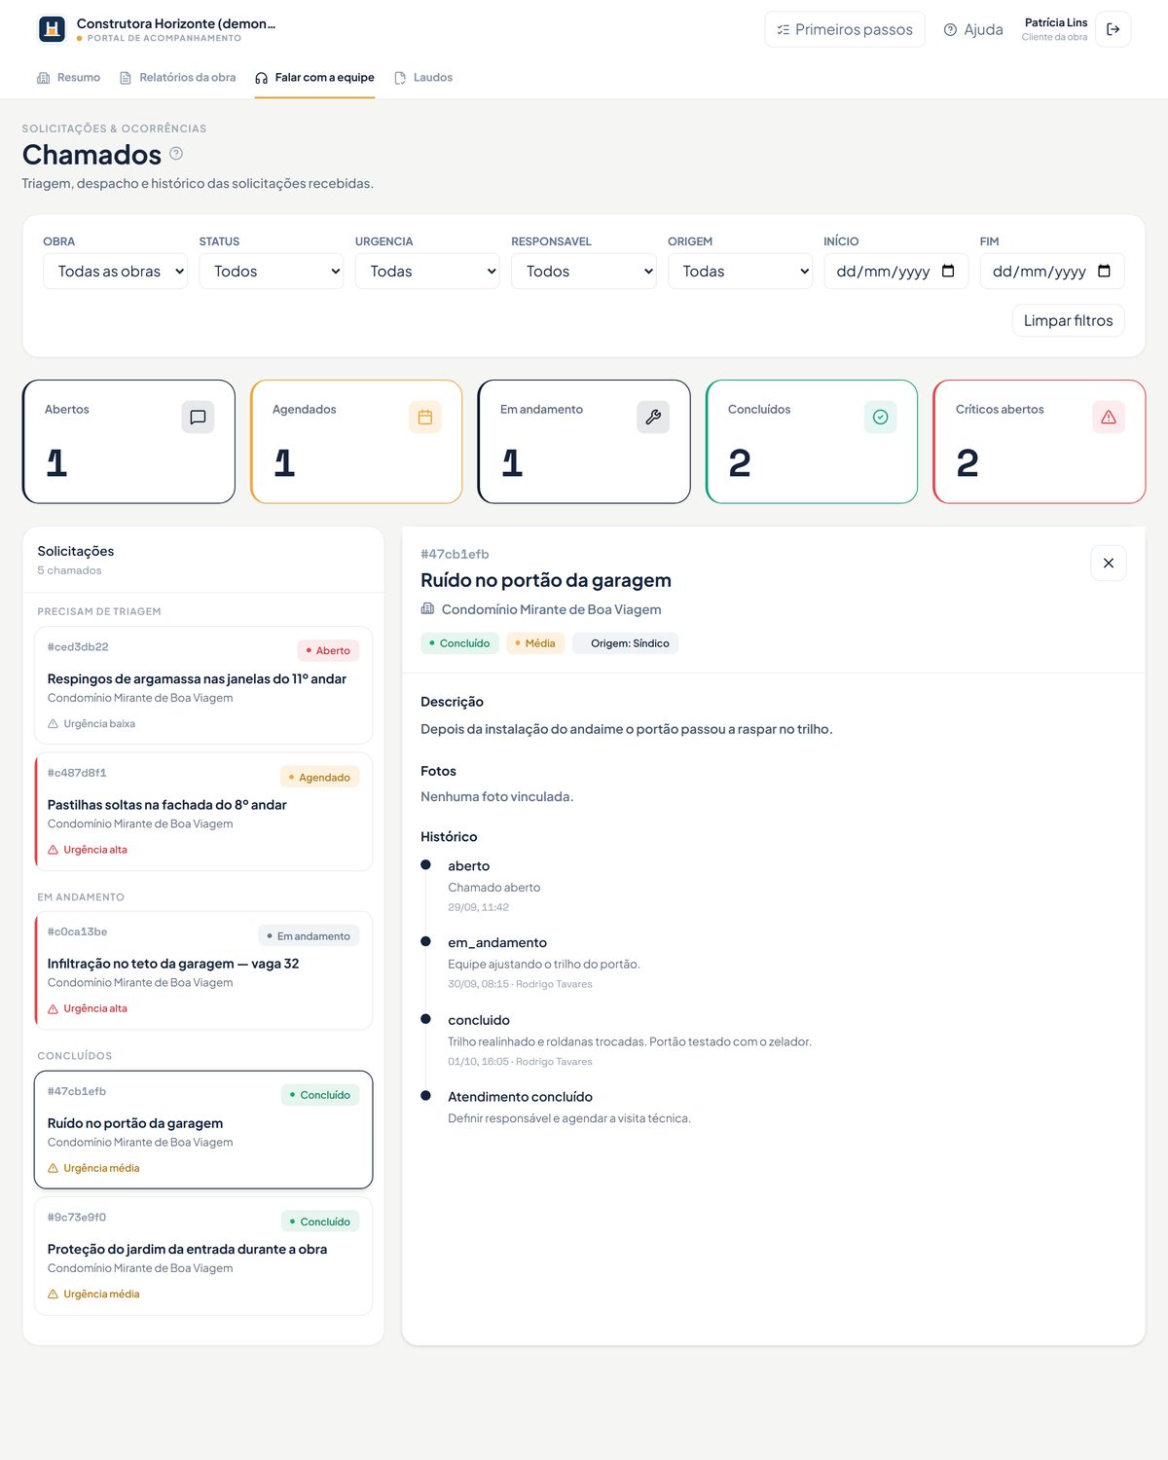Open the Origem filter dropdown

pos(740,271)
